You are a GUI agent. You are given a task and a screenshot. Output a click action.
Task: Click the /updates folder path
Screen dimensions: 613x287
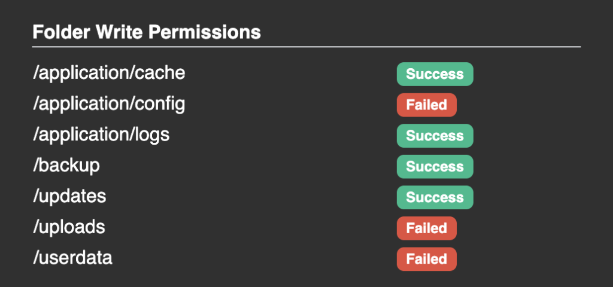click(x=69, y=196)
